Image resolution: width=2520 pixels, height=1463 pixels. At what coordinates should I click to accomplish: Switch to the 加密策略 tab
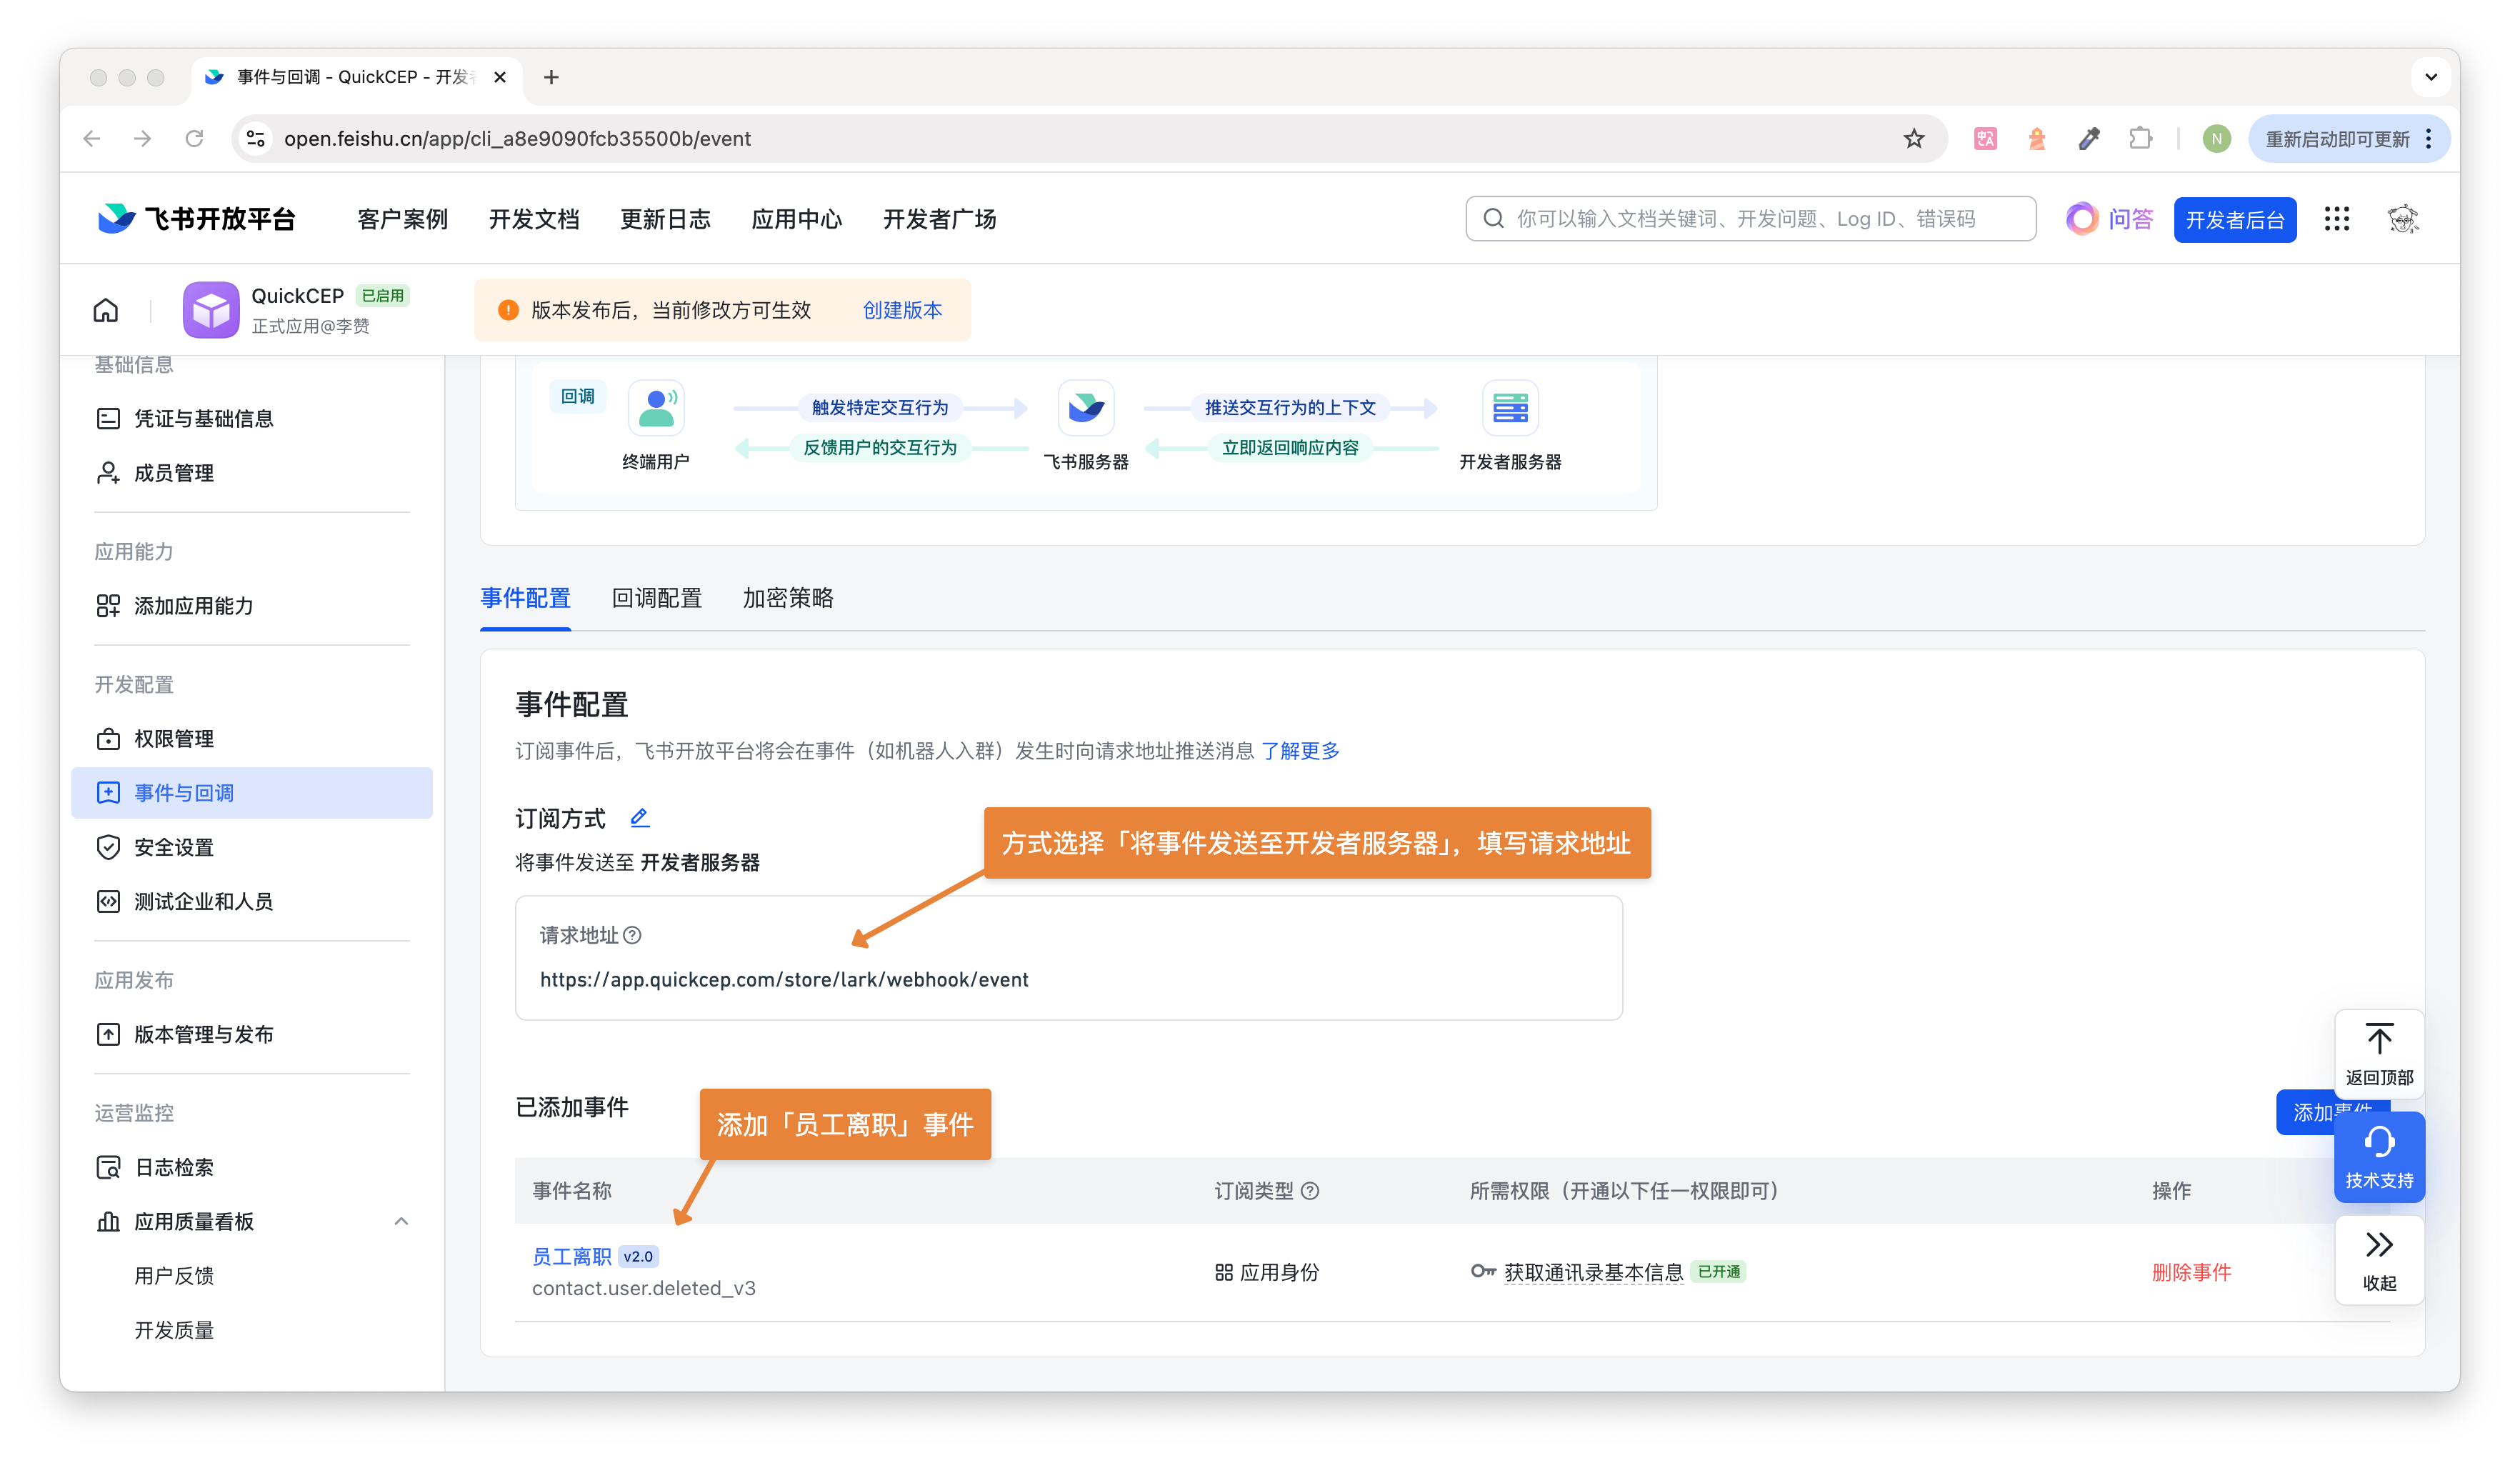click(787, 598)
